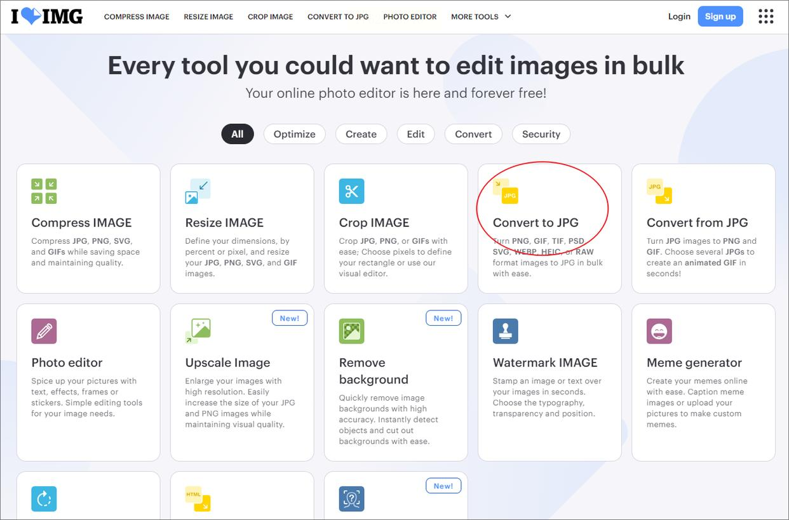
Task: Click the blue rotate icon in bottom card
Action: (44, 499)
